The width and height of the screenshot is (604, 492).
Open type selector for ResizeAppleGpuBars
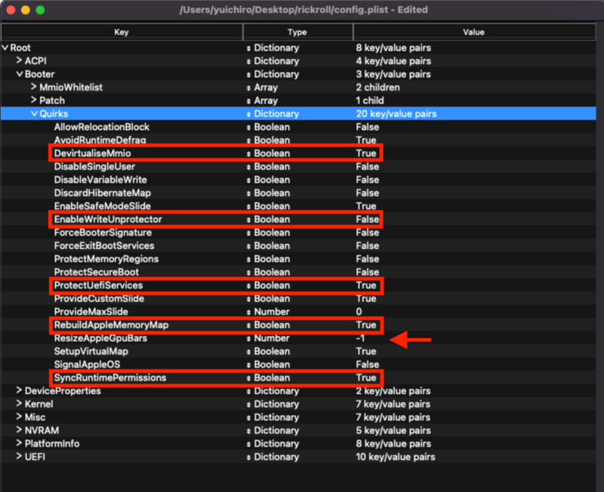coord(248,338)
